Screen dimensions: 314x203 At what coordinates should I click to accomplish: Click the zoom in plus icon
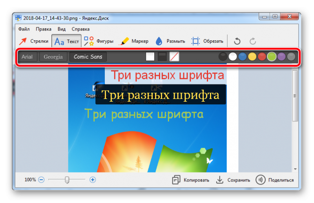93,180
